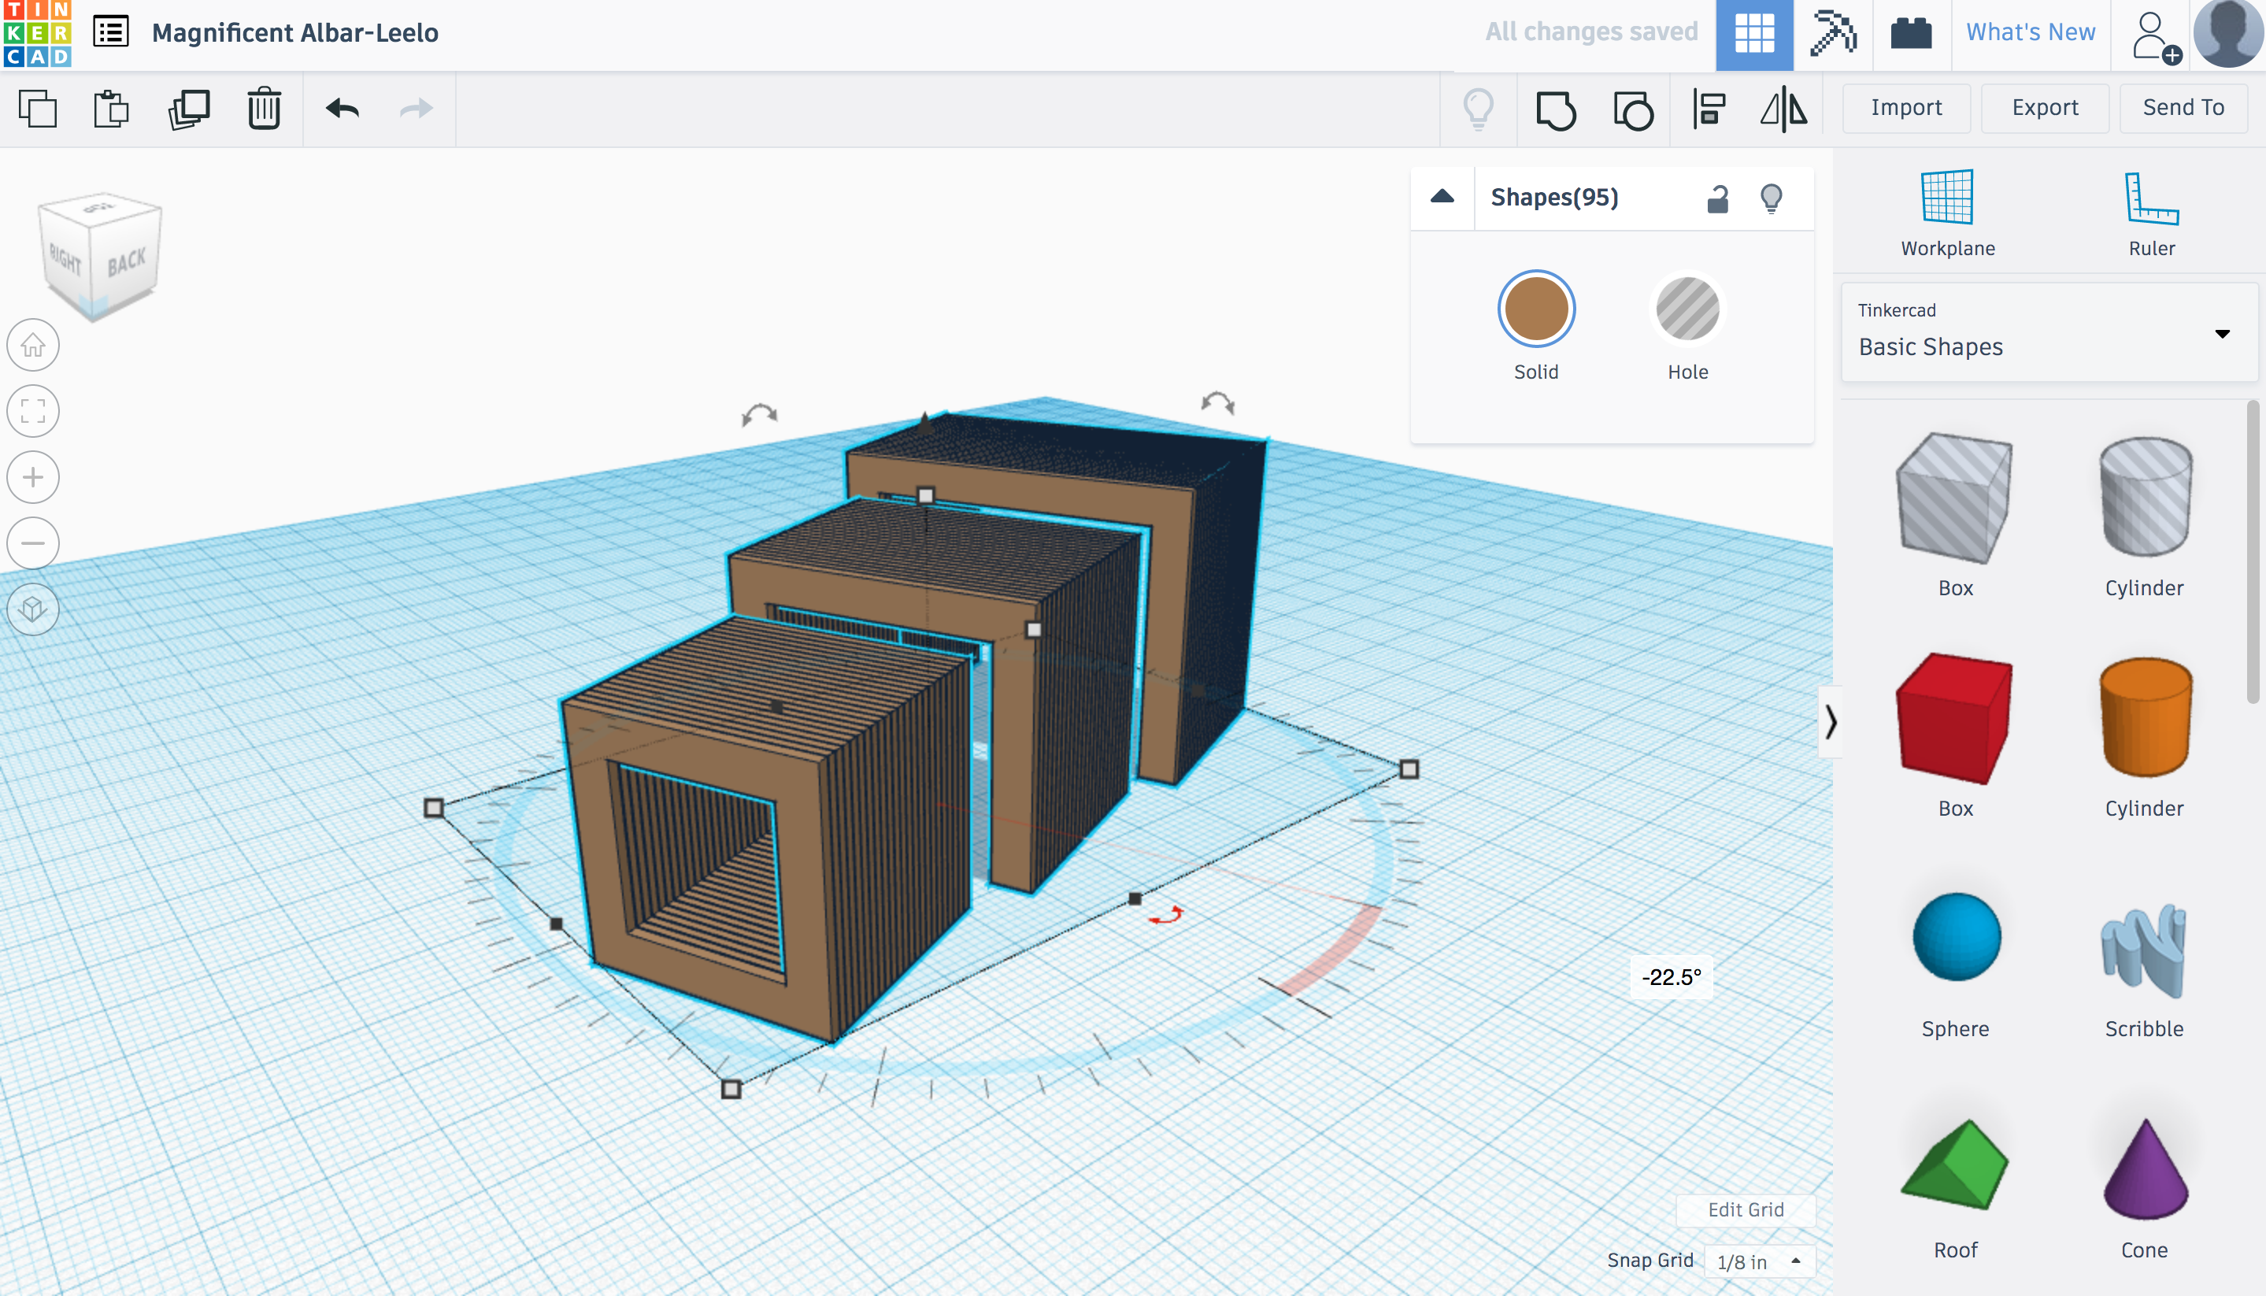
Task: Switch to 3D design grid view
Action: point(1754,35)
